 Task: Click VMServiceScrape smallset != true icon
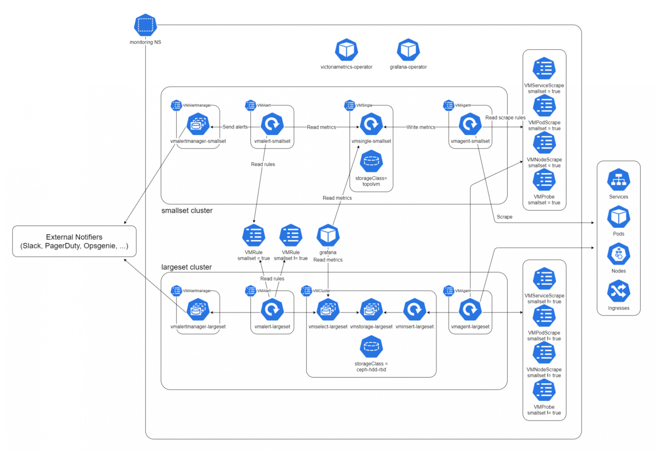pyautogui.click(x=544, y=279)
